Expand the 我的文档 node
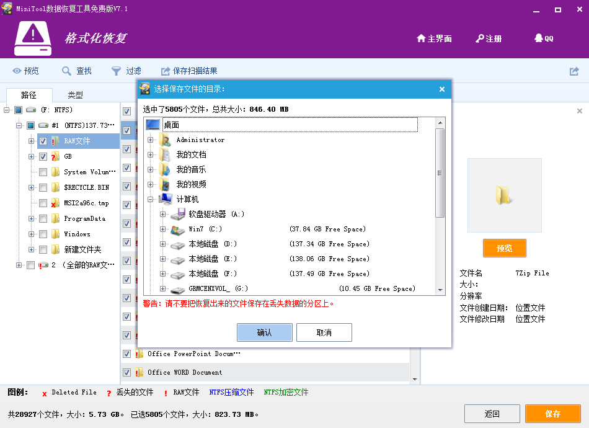This screenshot has width=589, height=428. (x=150, y=154)
